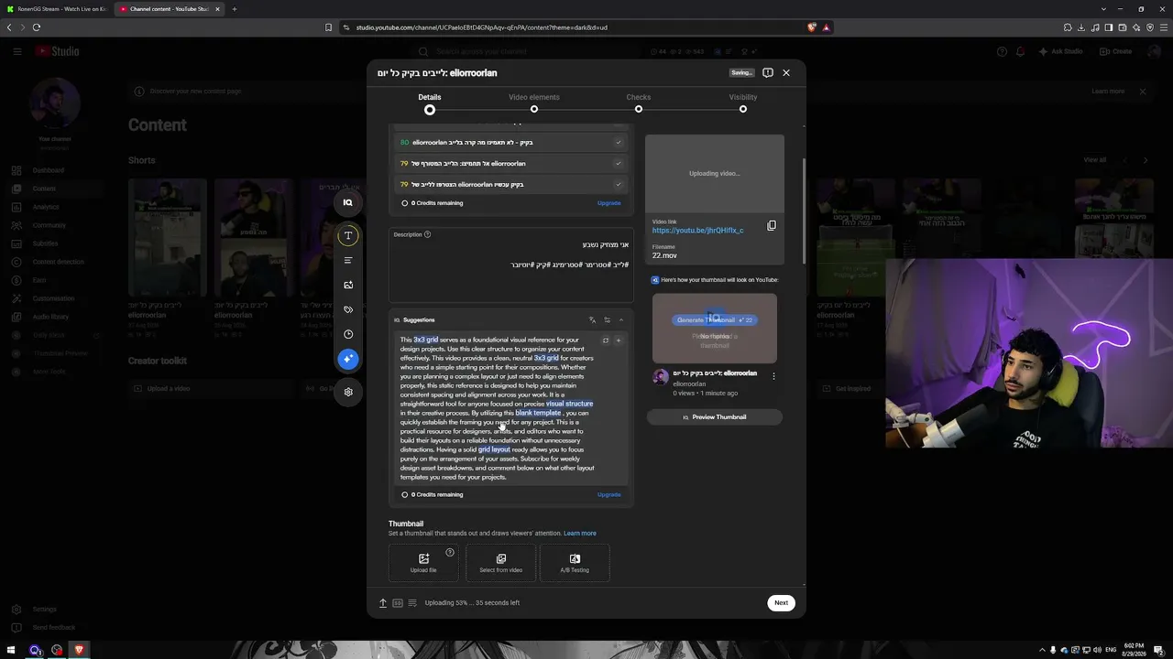Open the youtu.be video link
The height and width of the screenshot is (659, 1173).
(x=697, y=231)
